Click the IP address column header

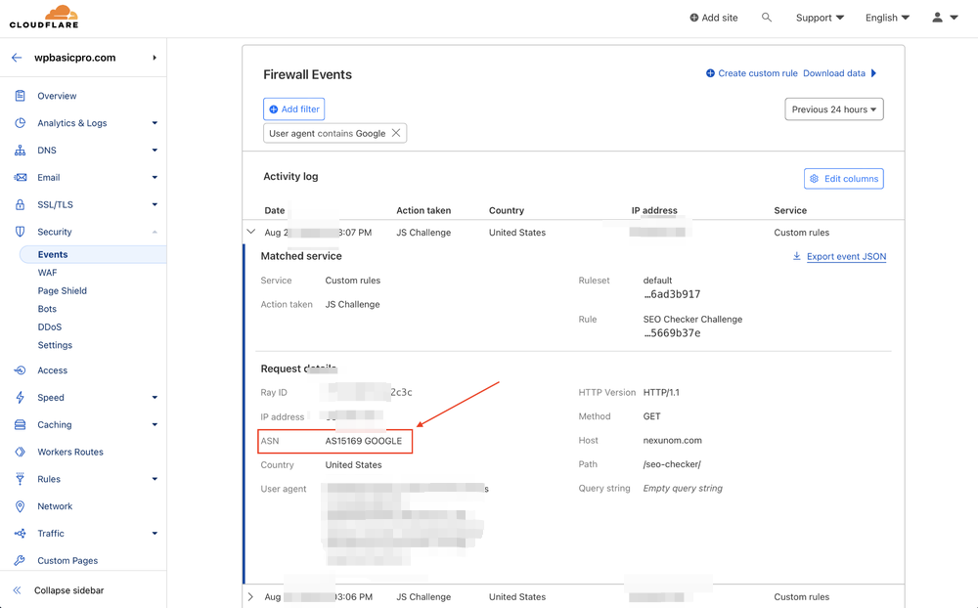(x=654, y=210)
